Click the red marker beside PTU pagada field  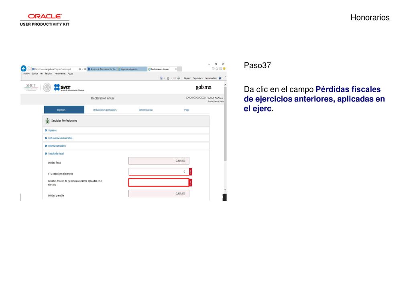tap(191, 172)
